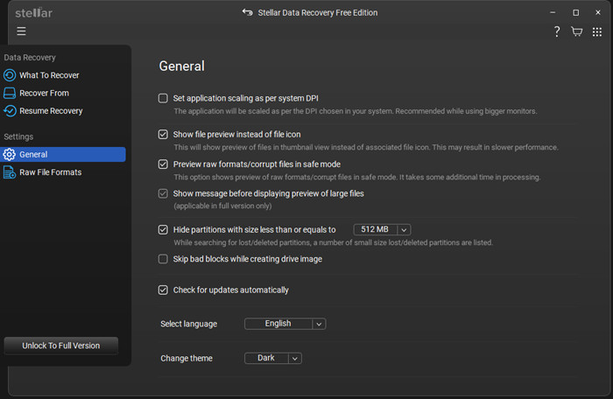The image size is (613, 399).
Task: Click the Resume Recovery icon
Action: click(10, 111)
